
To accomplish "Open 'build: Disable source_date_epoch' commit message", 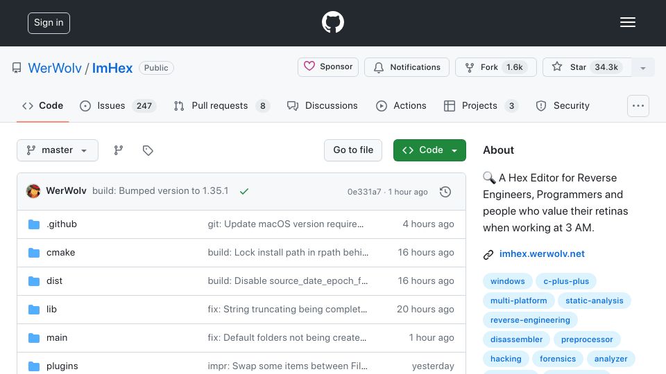I will (287, 280).
